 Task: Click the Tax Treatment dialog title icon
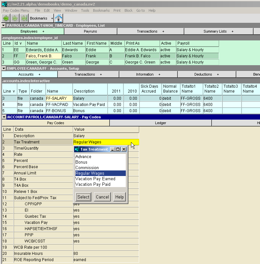[x=77, y=149]
